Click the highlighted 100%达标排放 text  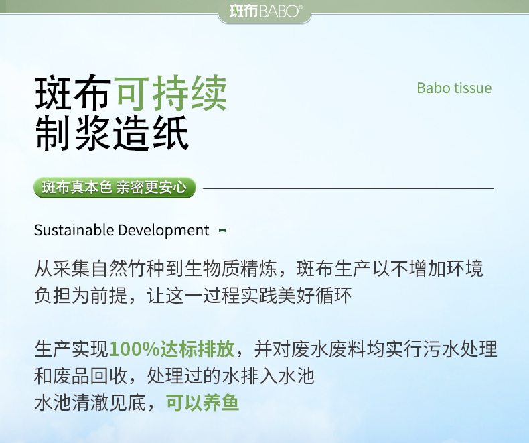coord(171,349)
